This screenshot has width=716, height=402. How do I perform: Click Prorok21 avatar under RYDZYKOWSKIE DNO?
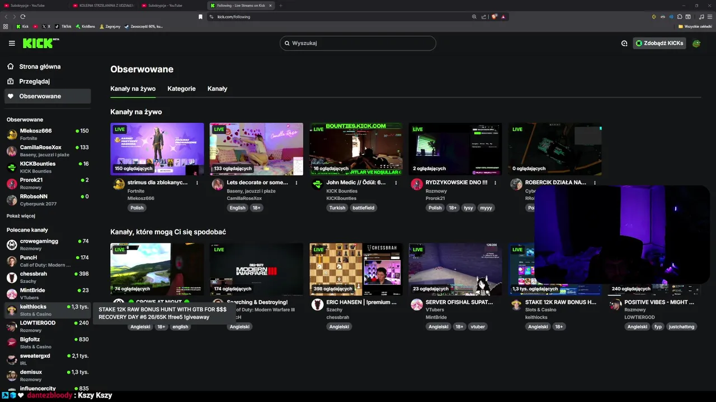[417, 184]
